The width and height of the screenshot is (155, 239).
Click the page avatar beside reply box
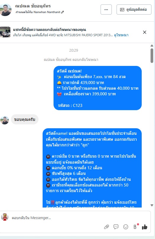click(5, 217)
